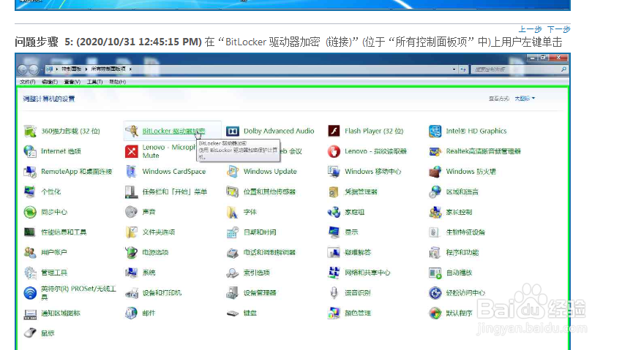Open the RemoteApp 和桌面连接 icon
This screenshot has height=350, width=622.
click(30, 172)
